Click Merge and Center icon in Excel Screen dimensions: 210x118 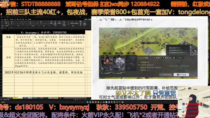pos(38,24)
